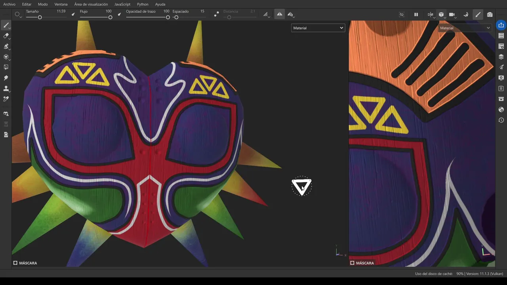Image resolution: width=507 pixels, height=285 pixels.
Task: Select the Paint brush tool
Action: [6, 26]
